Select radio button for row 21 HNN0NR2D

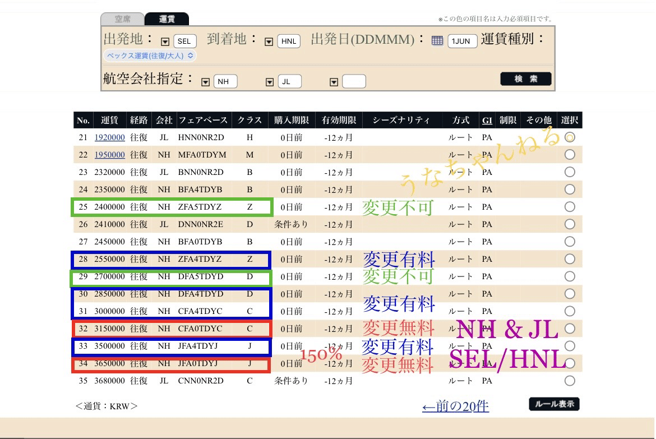570,137
